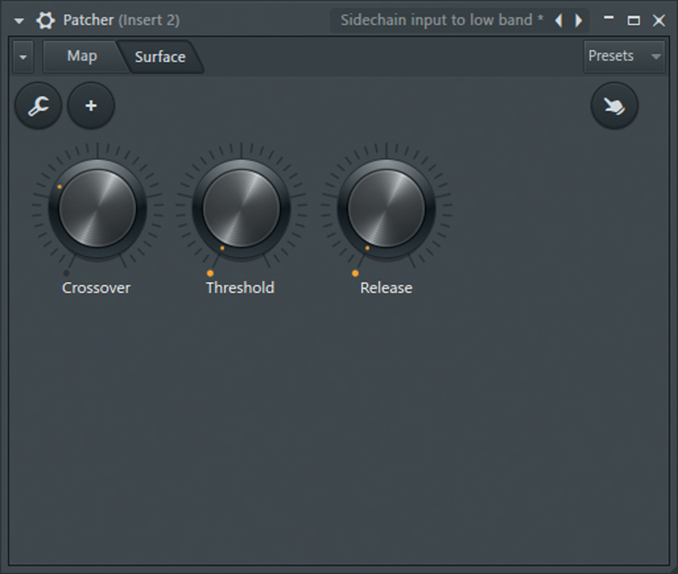This screenshot has width=678, height=574.
Task: Click the Crossover knob
Action: 97,208
